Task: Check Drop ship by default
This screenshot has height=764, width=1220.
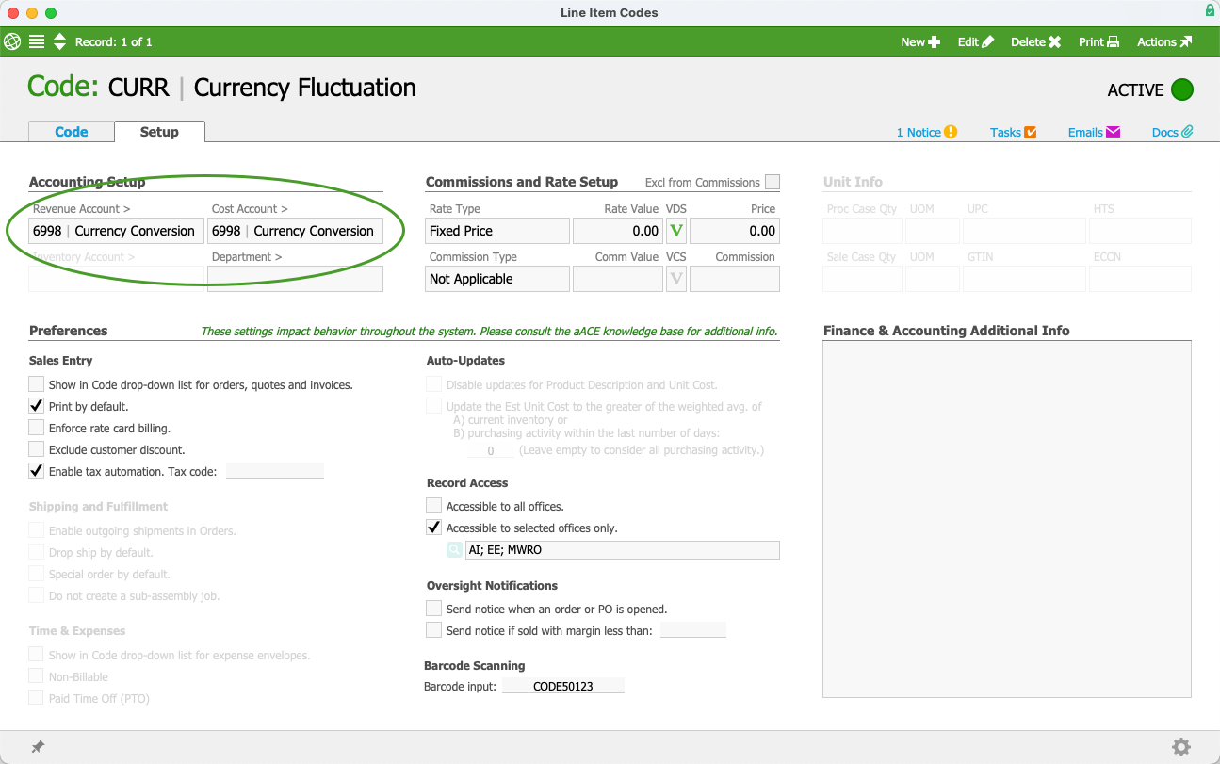Action: 37,552
